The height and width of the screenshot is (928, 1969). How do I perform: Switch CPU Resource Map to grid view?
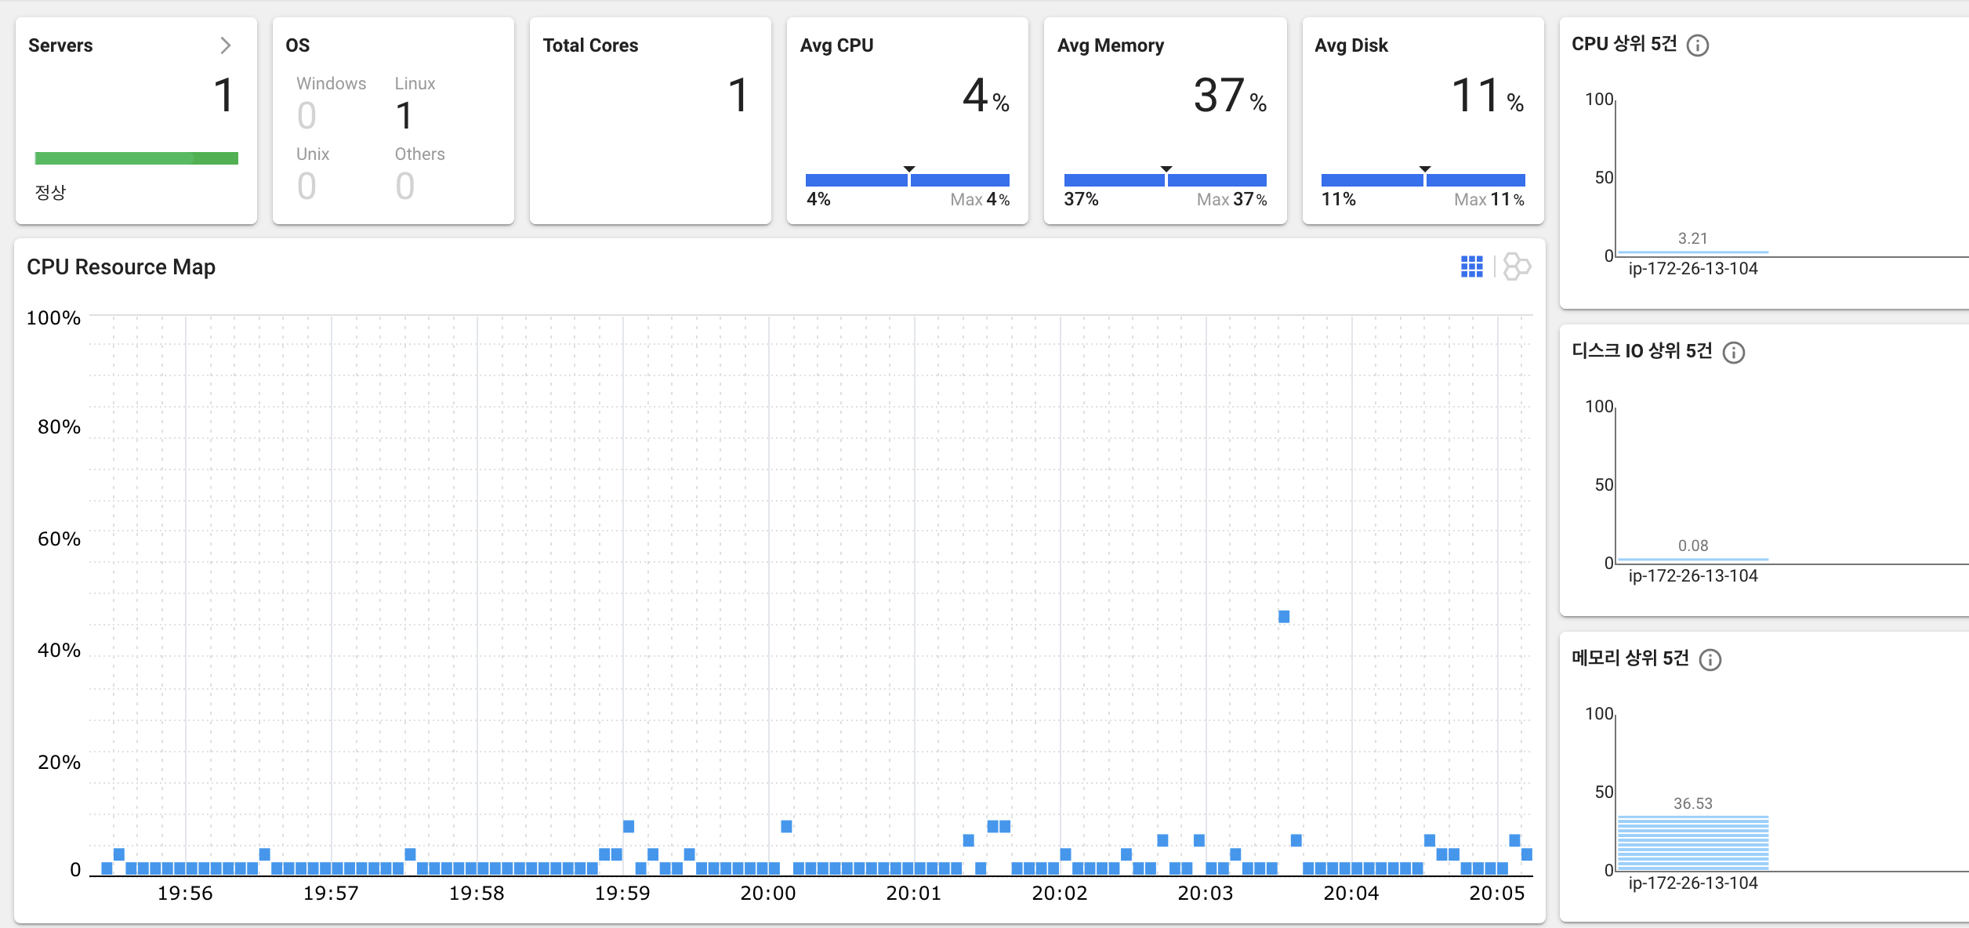[x=1471, y=266]
